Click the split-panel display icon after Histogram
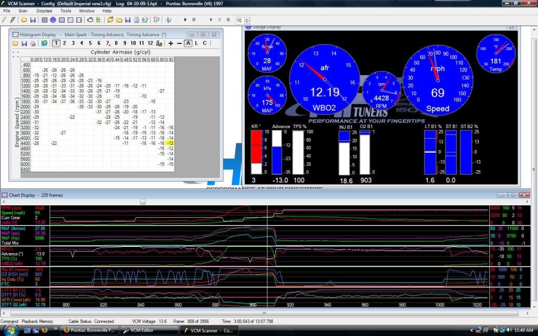This screenshot has height=336, width=538. [79, 20]
